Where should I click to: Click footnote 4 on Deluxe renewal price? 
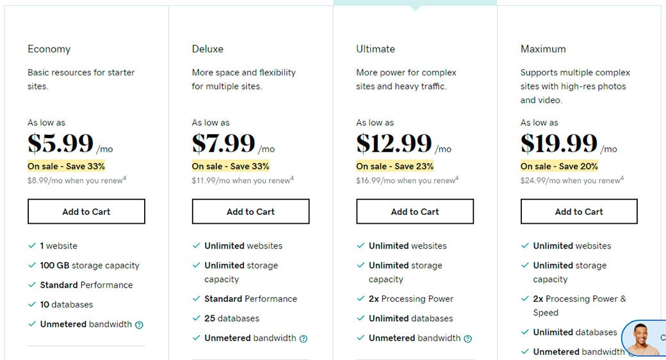point(292,178)
